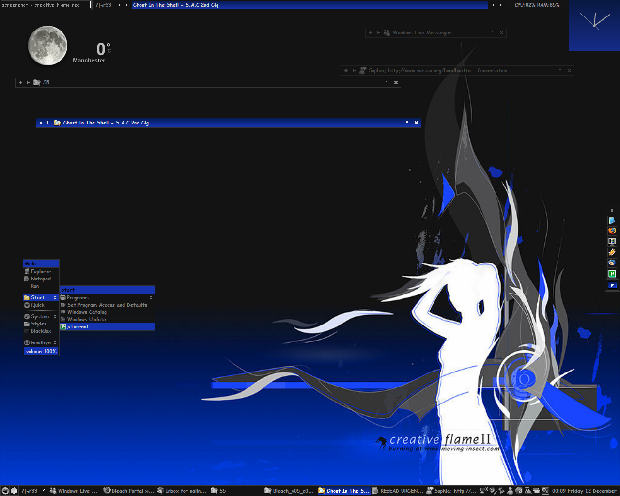
Task: Click up arrow in Ghost In The Shell title bar
Action: pos(41,123)
